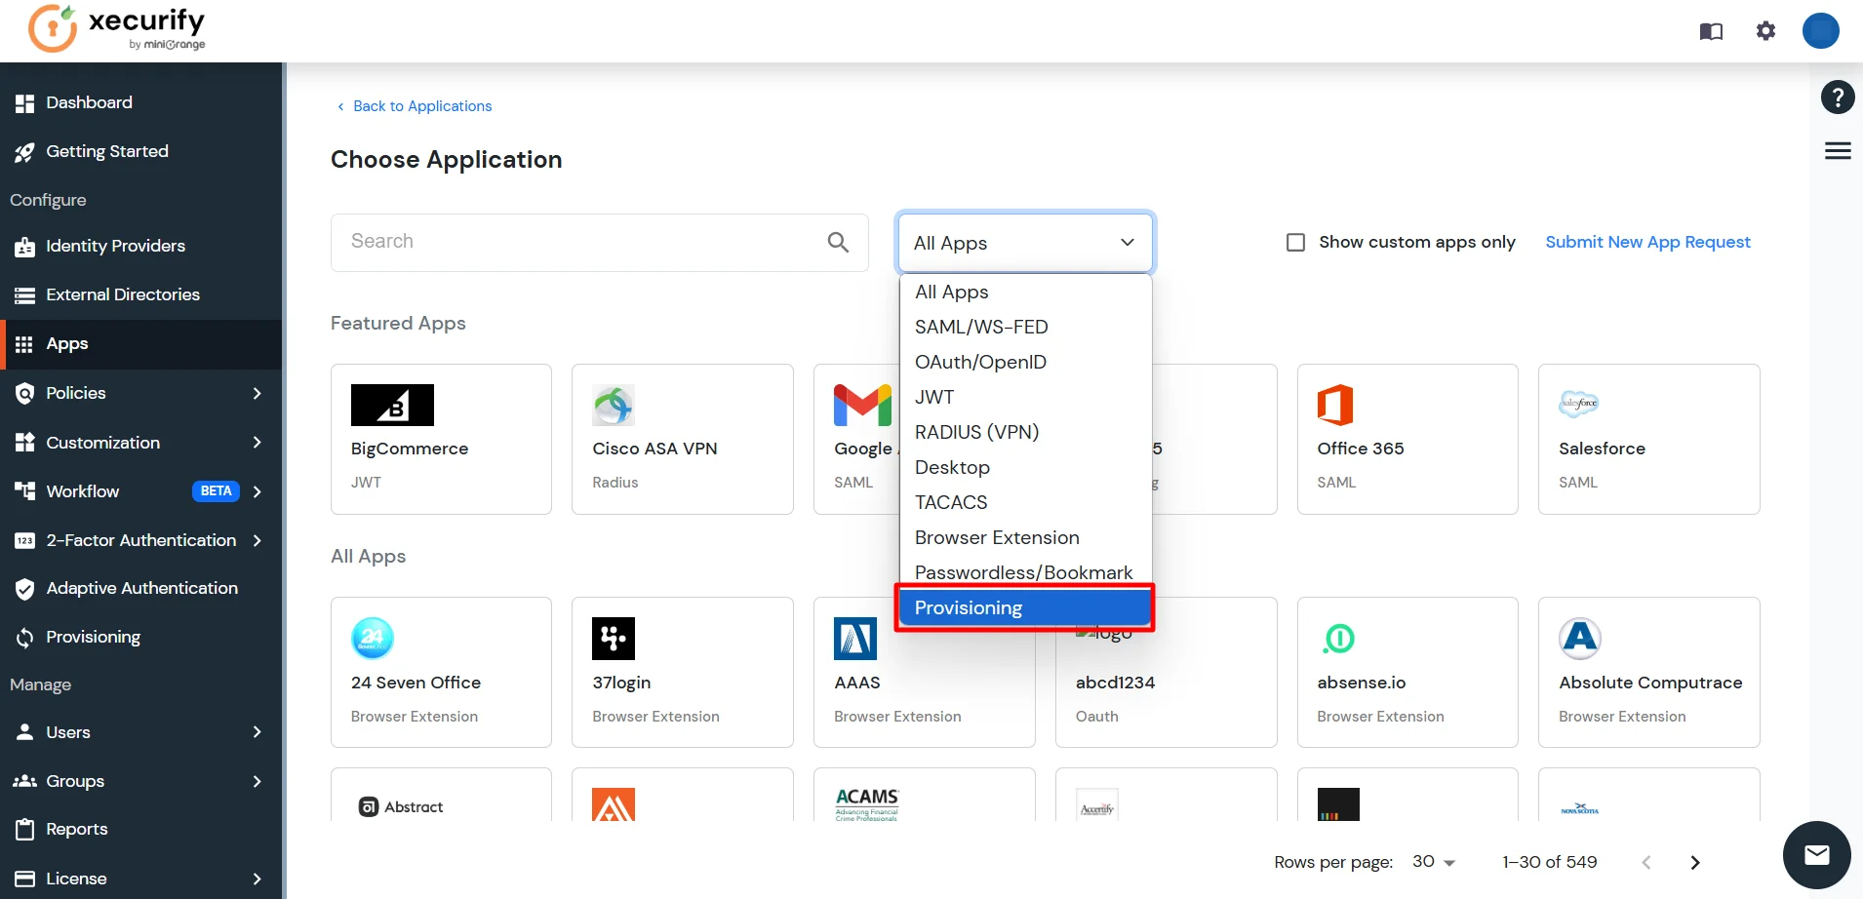The width and height of the screenshot is (1863, 899).
Task: Go to Identity Providers
Action: 141,246
